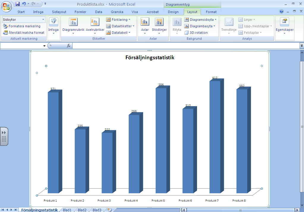The width and height of the screenshot is (304, 212).
Task: Switch to the Visa tab
Action: point(135,12)
